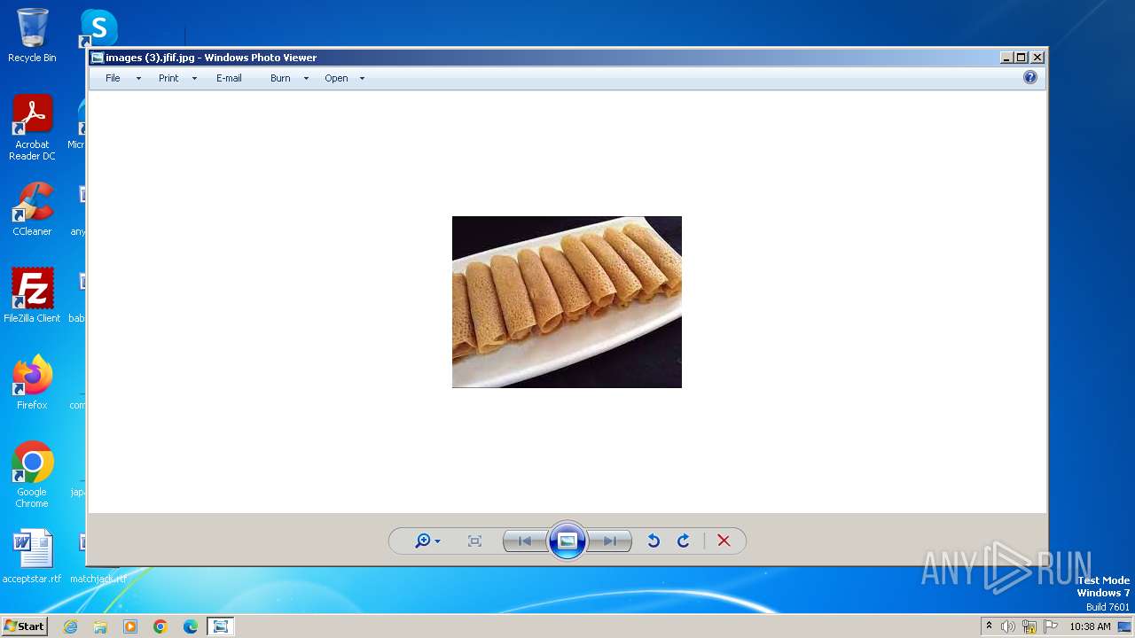Open the Firefox desktop shortcut

pyautogui.click(x=32, y=382)
